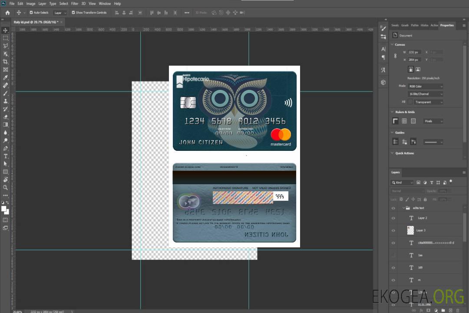
Task: Open the Filter menu
Action: (75, 3)
